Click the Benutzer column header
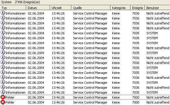The width and height of the screenshot is (170, 105). point(157,8)
